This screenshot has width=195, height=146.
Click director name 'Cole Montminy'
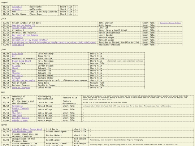click(45, 54)
